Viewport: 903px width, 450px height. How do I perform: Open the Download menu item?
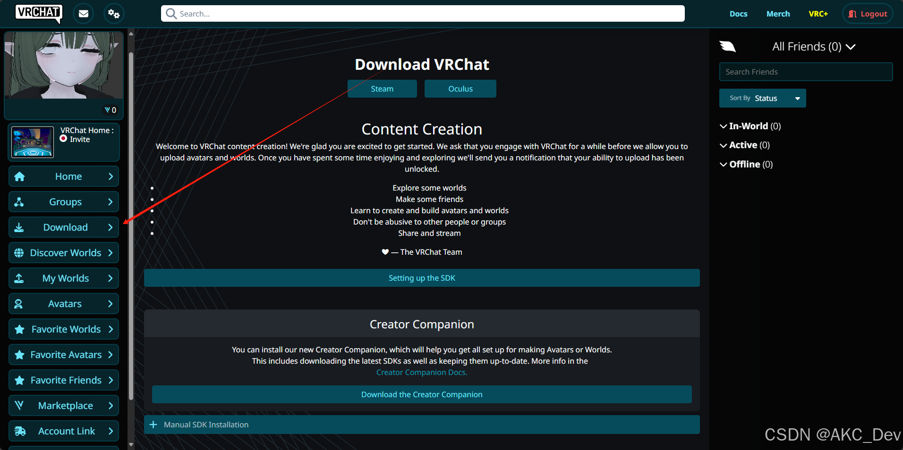tap(64, 227)
